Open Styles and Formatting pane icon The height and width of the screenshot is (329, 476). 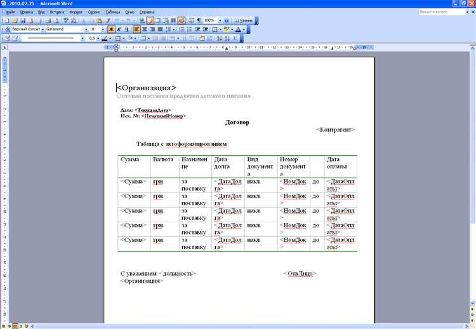pos(8,29)
